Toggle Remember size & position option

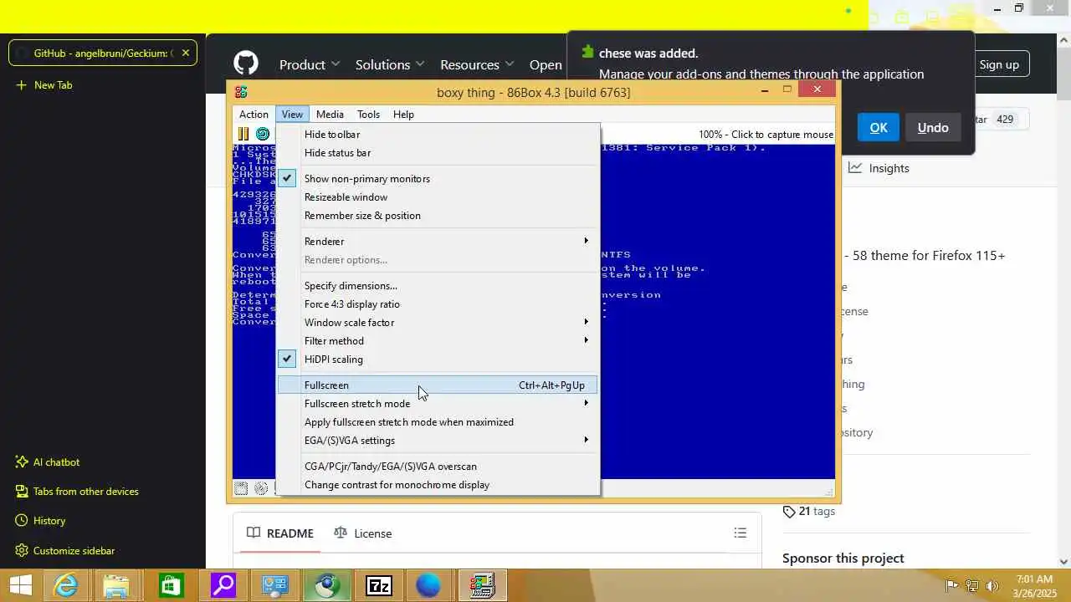[438, 215]
